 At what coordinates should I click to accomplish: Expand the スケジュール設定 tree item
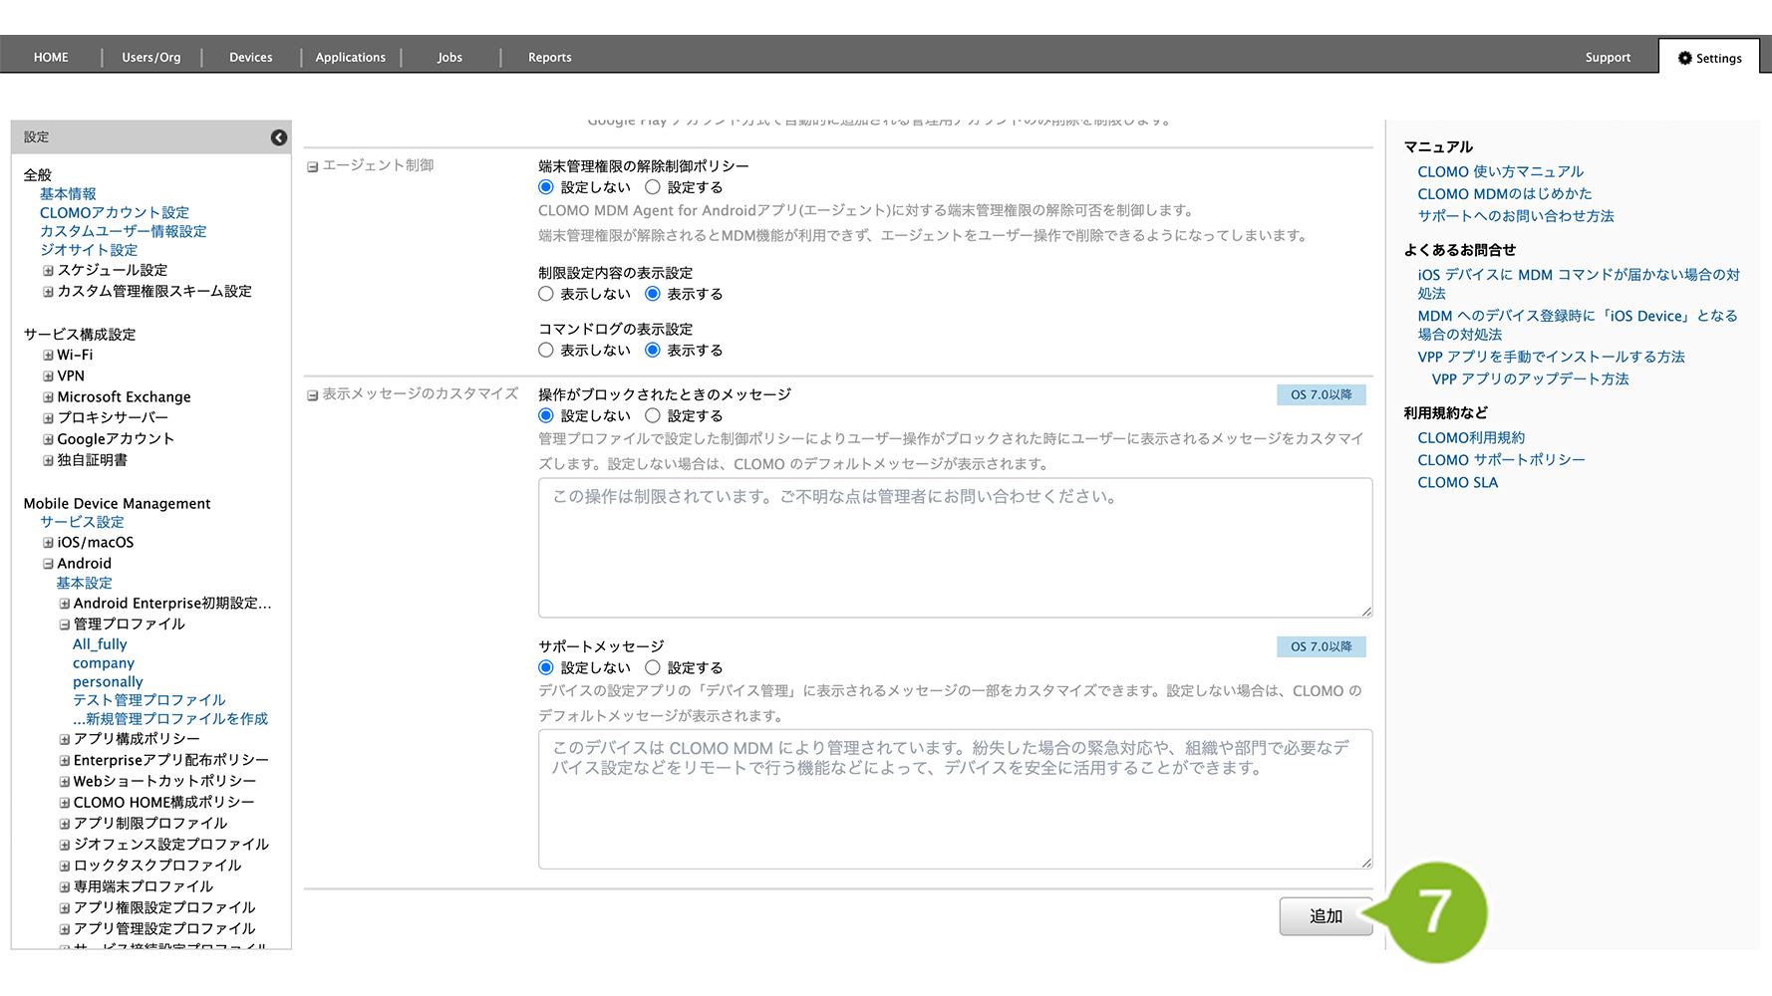click(48, 271)
